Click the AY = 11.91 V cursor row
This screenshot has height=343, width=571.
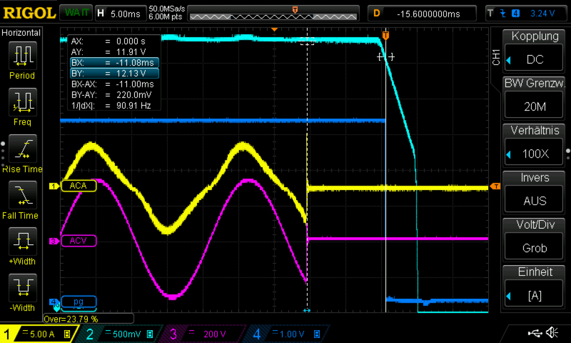(x=114, y=52)
